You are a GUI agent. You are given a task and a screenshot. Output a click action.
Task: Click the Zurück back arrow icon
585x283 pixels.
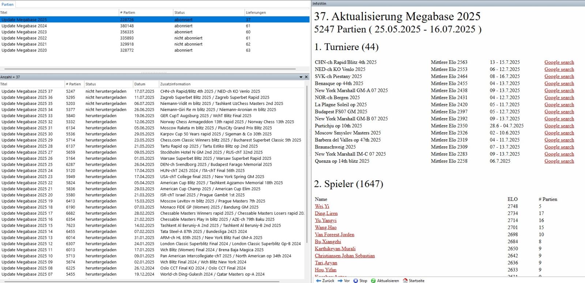click(x=318, y=280)
